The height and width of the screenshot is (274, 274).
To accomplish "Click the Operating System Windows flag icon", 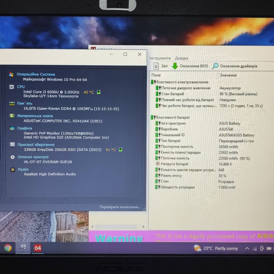I will pyautogui.click(x=11, y=74).
